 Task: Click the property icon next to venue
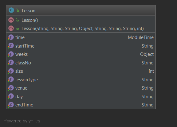[x=11, y=88]
